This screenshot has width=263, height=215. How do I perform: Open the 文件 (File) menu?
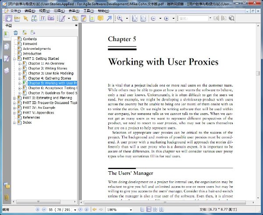pyautogui.click(x=15, y=11)
